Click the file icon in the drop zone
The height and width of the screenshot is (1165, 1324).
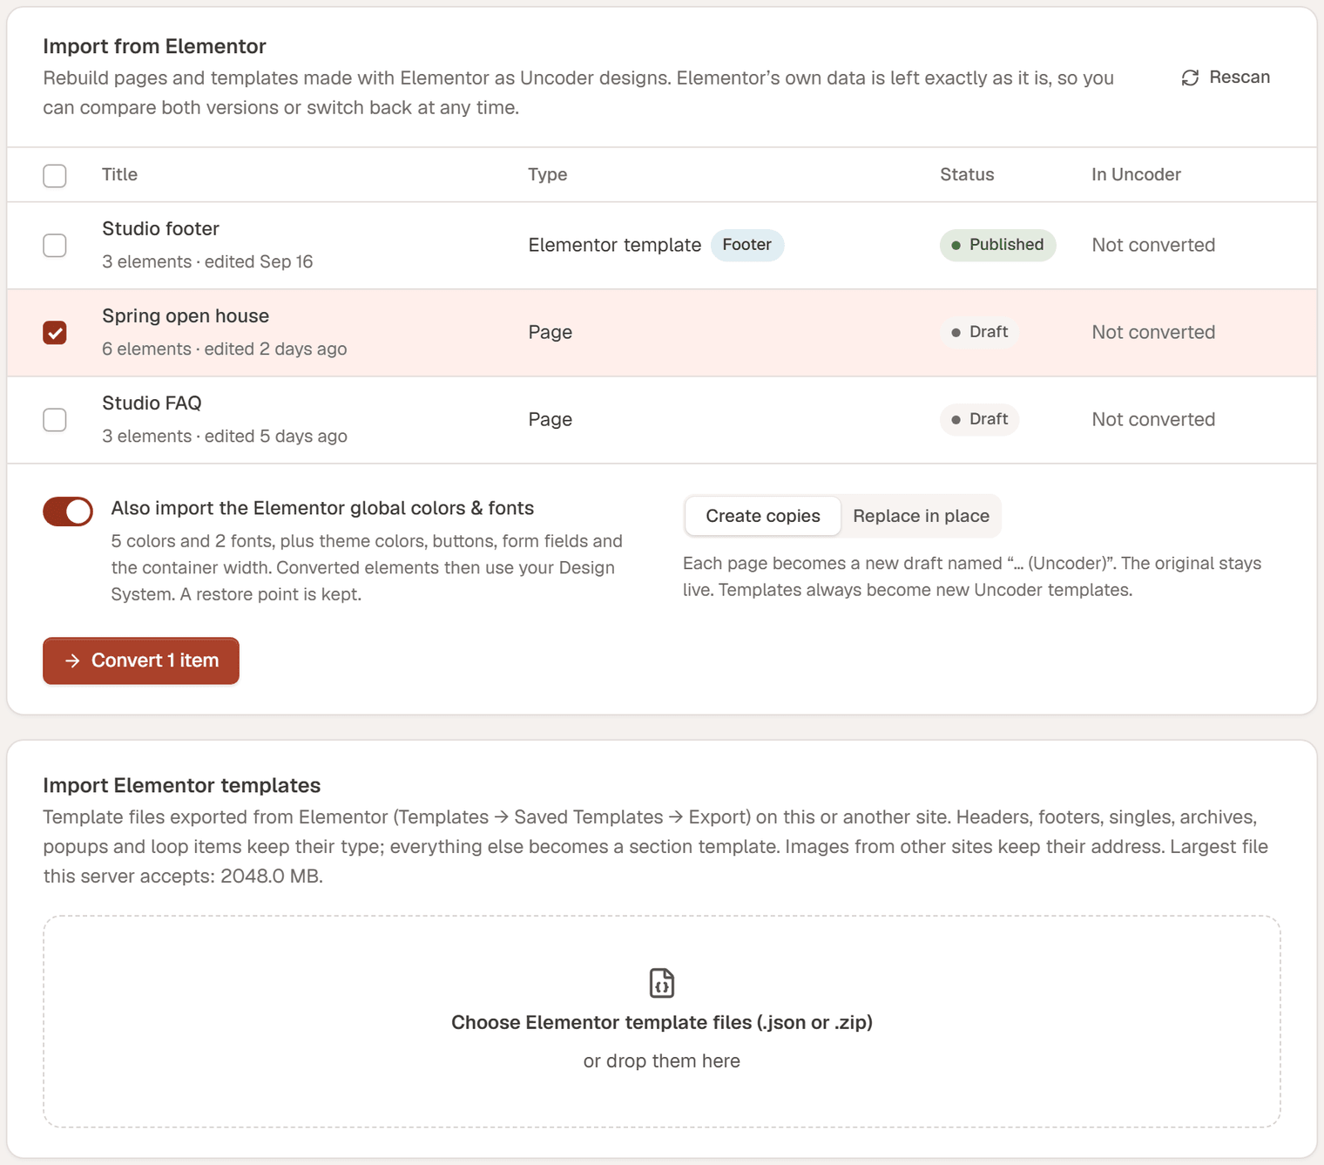point(662,983)
